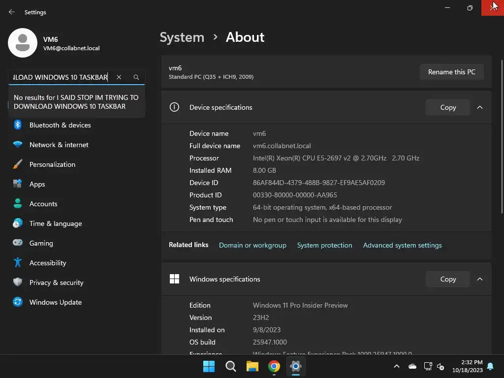This screenshot has width=504, height=378.
Task: Clear the search box with X icon
Action: 119,77
